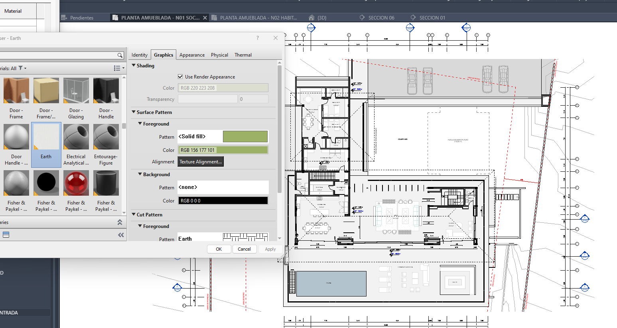
Task: Collapse the Surface Pattern section
Action: point(133,112)
